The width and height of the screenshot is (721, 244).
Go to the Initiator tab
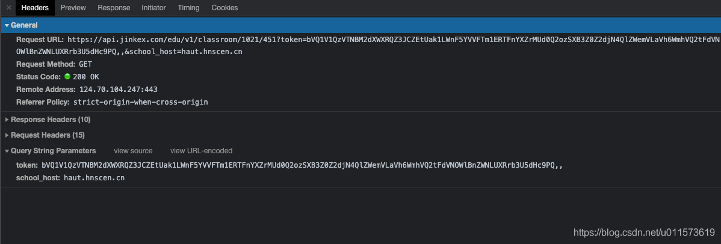pyautogui.click(x=153, y=7)
